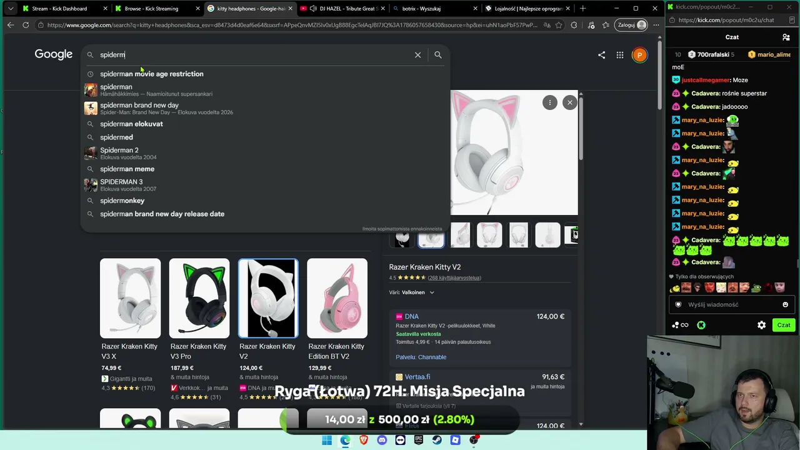The height and width of the screenshot is (450, 800).
Task: Open the emoji picker in chat input
Action: (785, 304)
